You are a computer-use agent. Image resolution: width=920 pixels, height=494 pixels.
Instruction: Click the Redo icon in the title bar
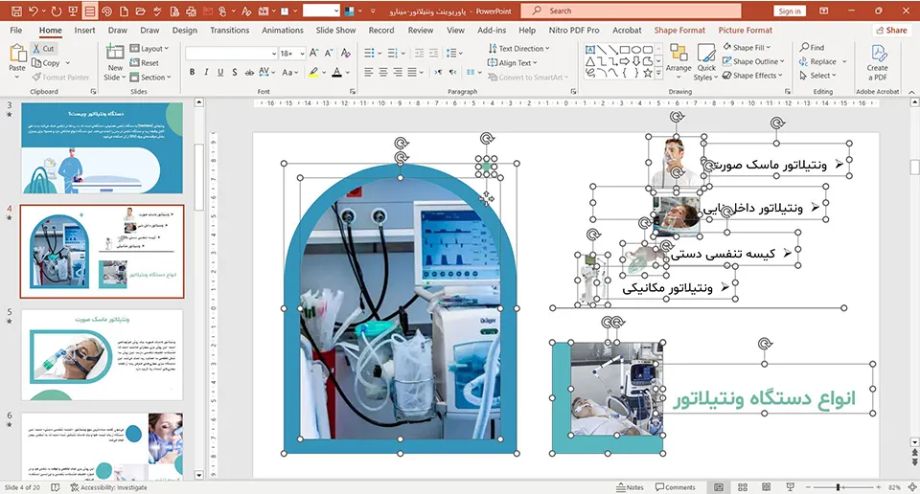tap(56, 11)
